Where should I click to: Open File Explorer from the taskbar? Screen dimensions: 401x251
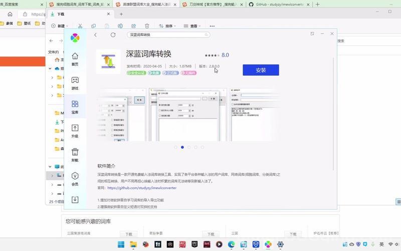tap(133, 244)
